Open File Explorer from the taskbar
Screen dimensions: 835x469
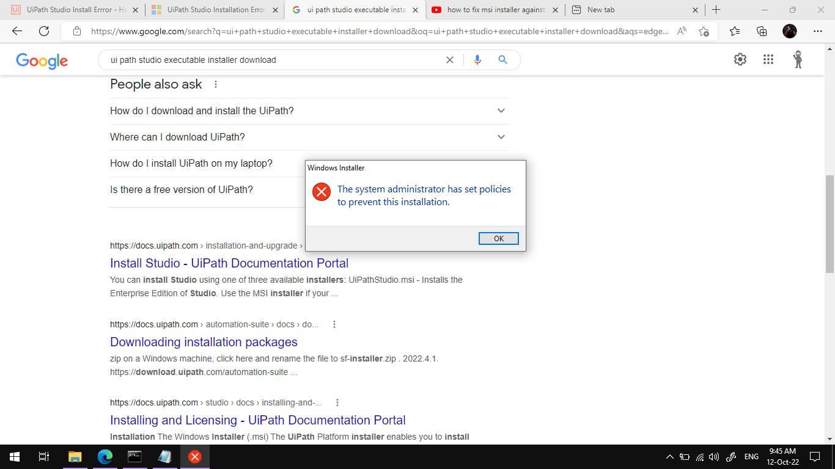[75, 457]
